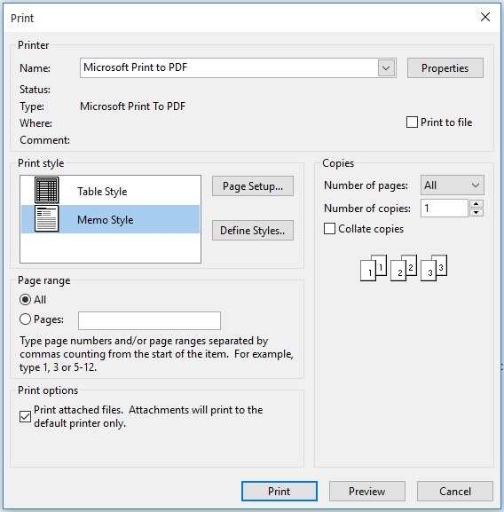Uncheck Print attached files option
Viewport: 504px width, 512px height.
pyautogui.click(x=25, y=417)
